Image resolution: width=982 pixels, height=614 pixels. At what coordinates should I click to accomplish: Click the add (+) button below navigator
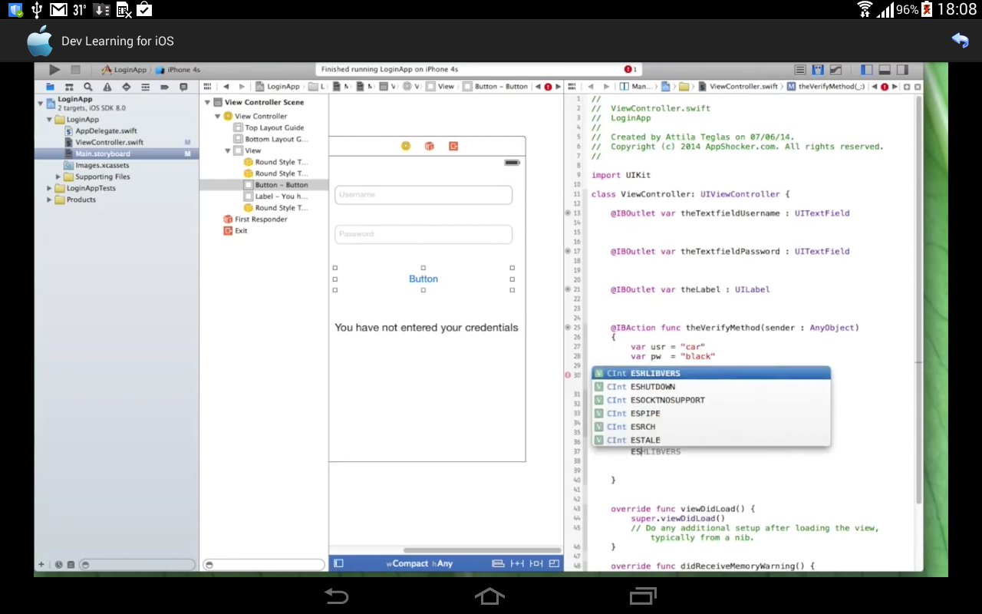pos(41,565)
